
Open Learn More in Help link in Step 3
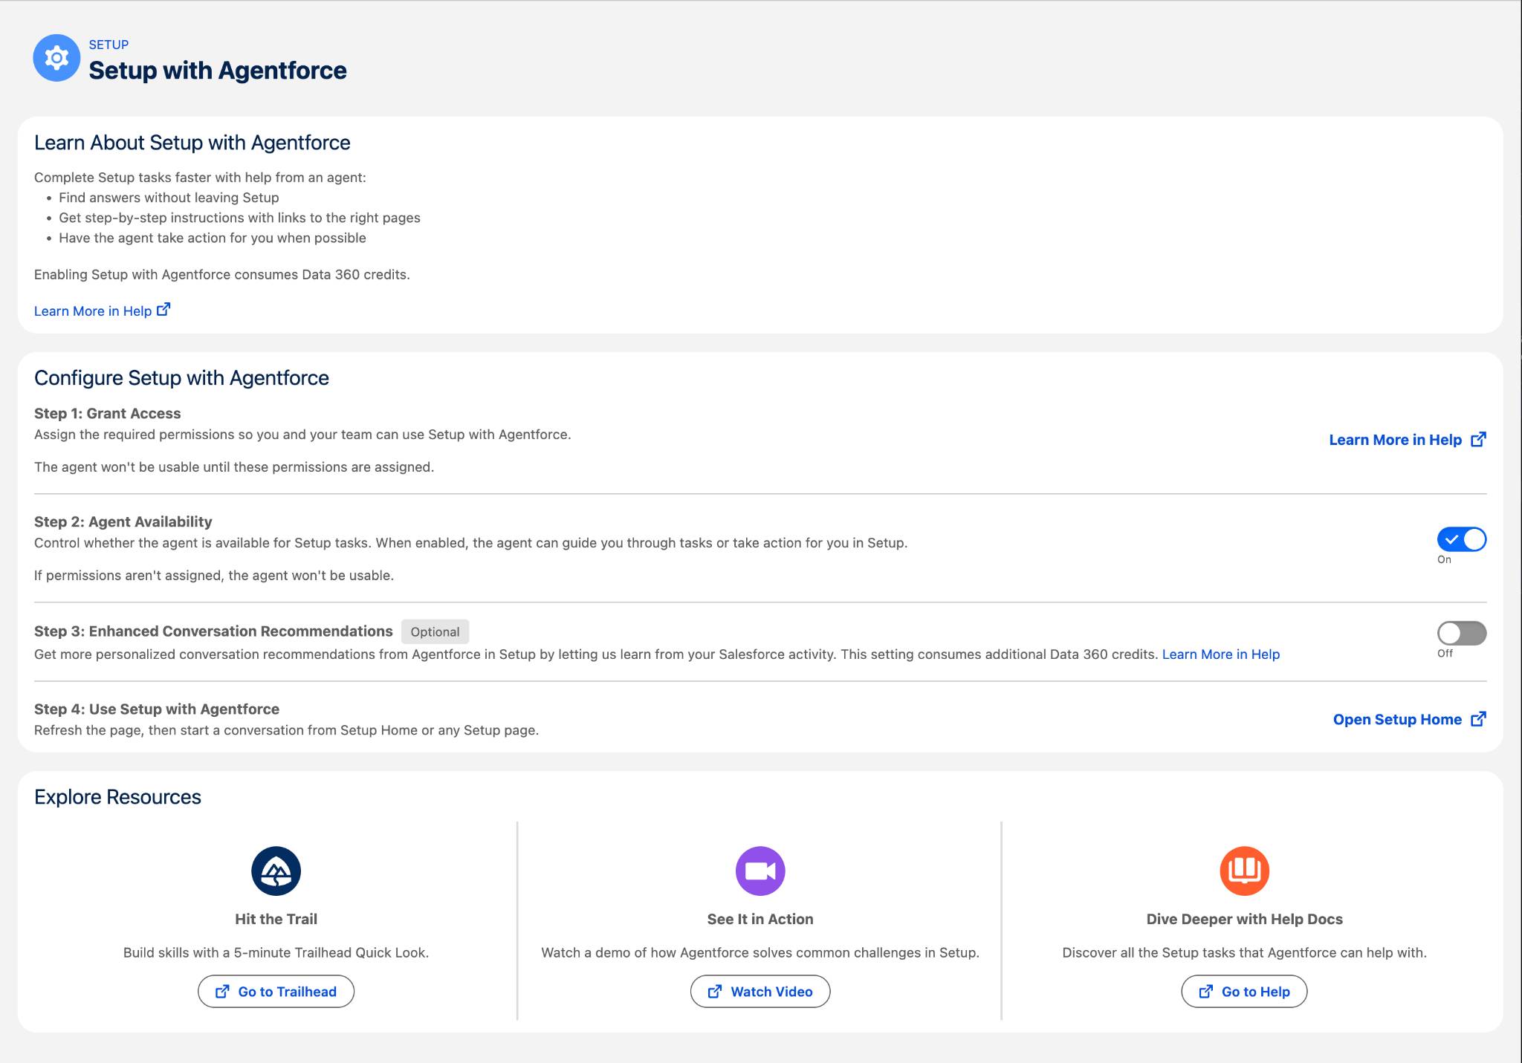[1221, 654]
